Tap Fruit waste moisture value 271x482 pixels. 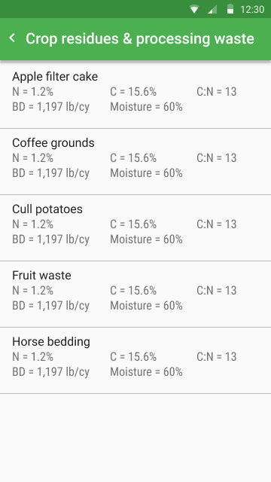pyautogui.click(x=146, y=306)
